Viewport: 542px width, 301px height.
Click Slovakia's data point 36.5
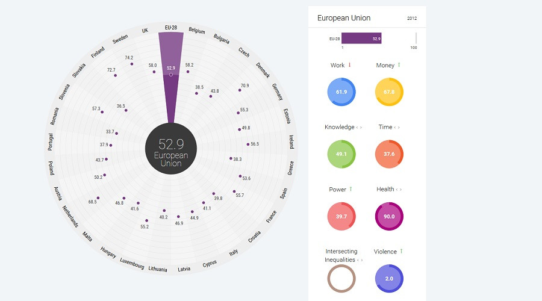(x=126, y=110)
